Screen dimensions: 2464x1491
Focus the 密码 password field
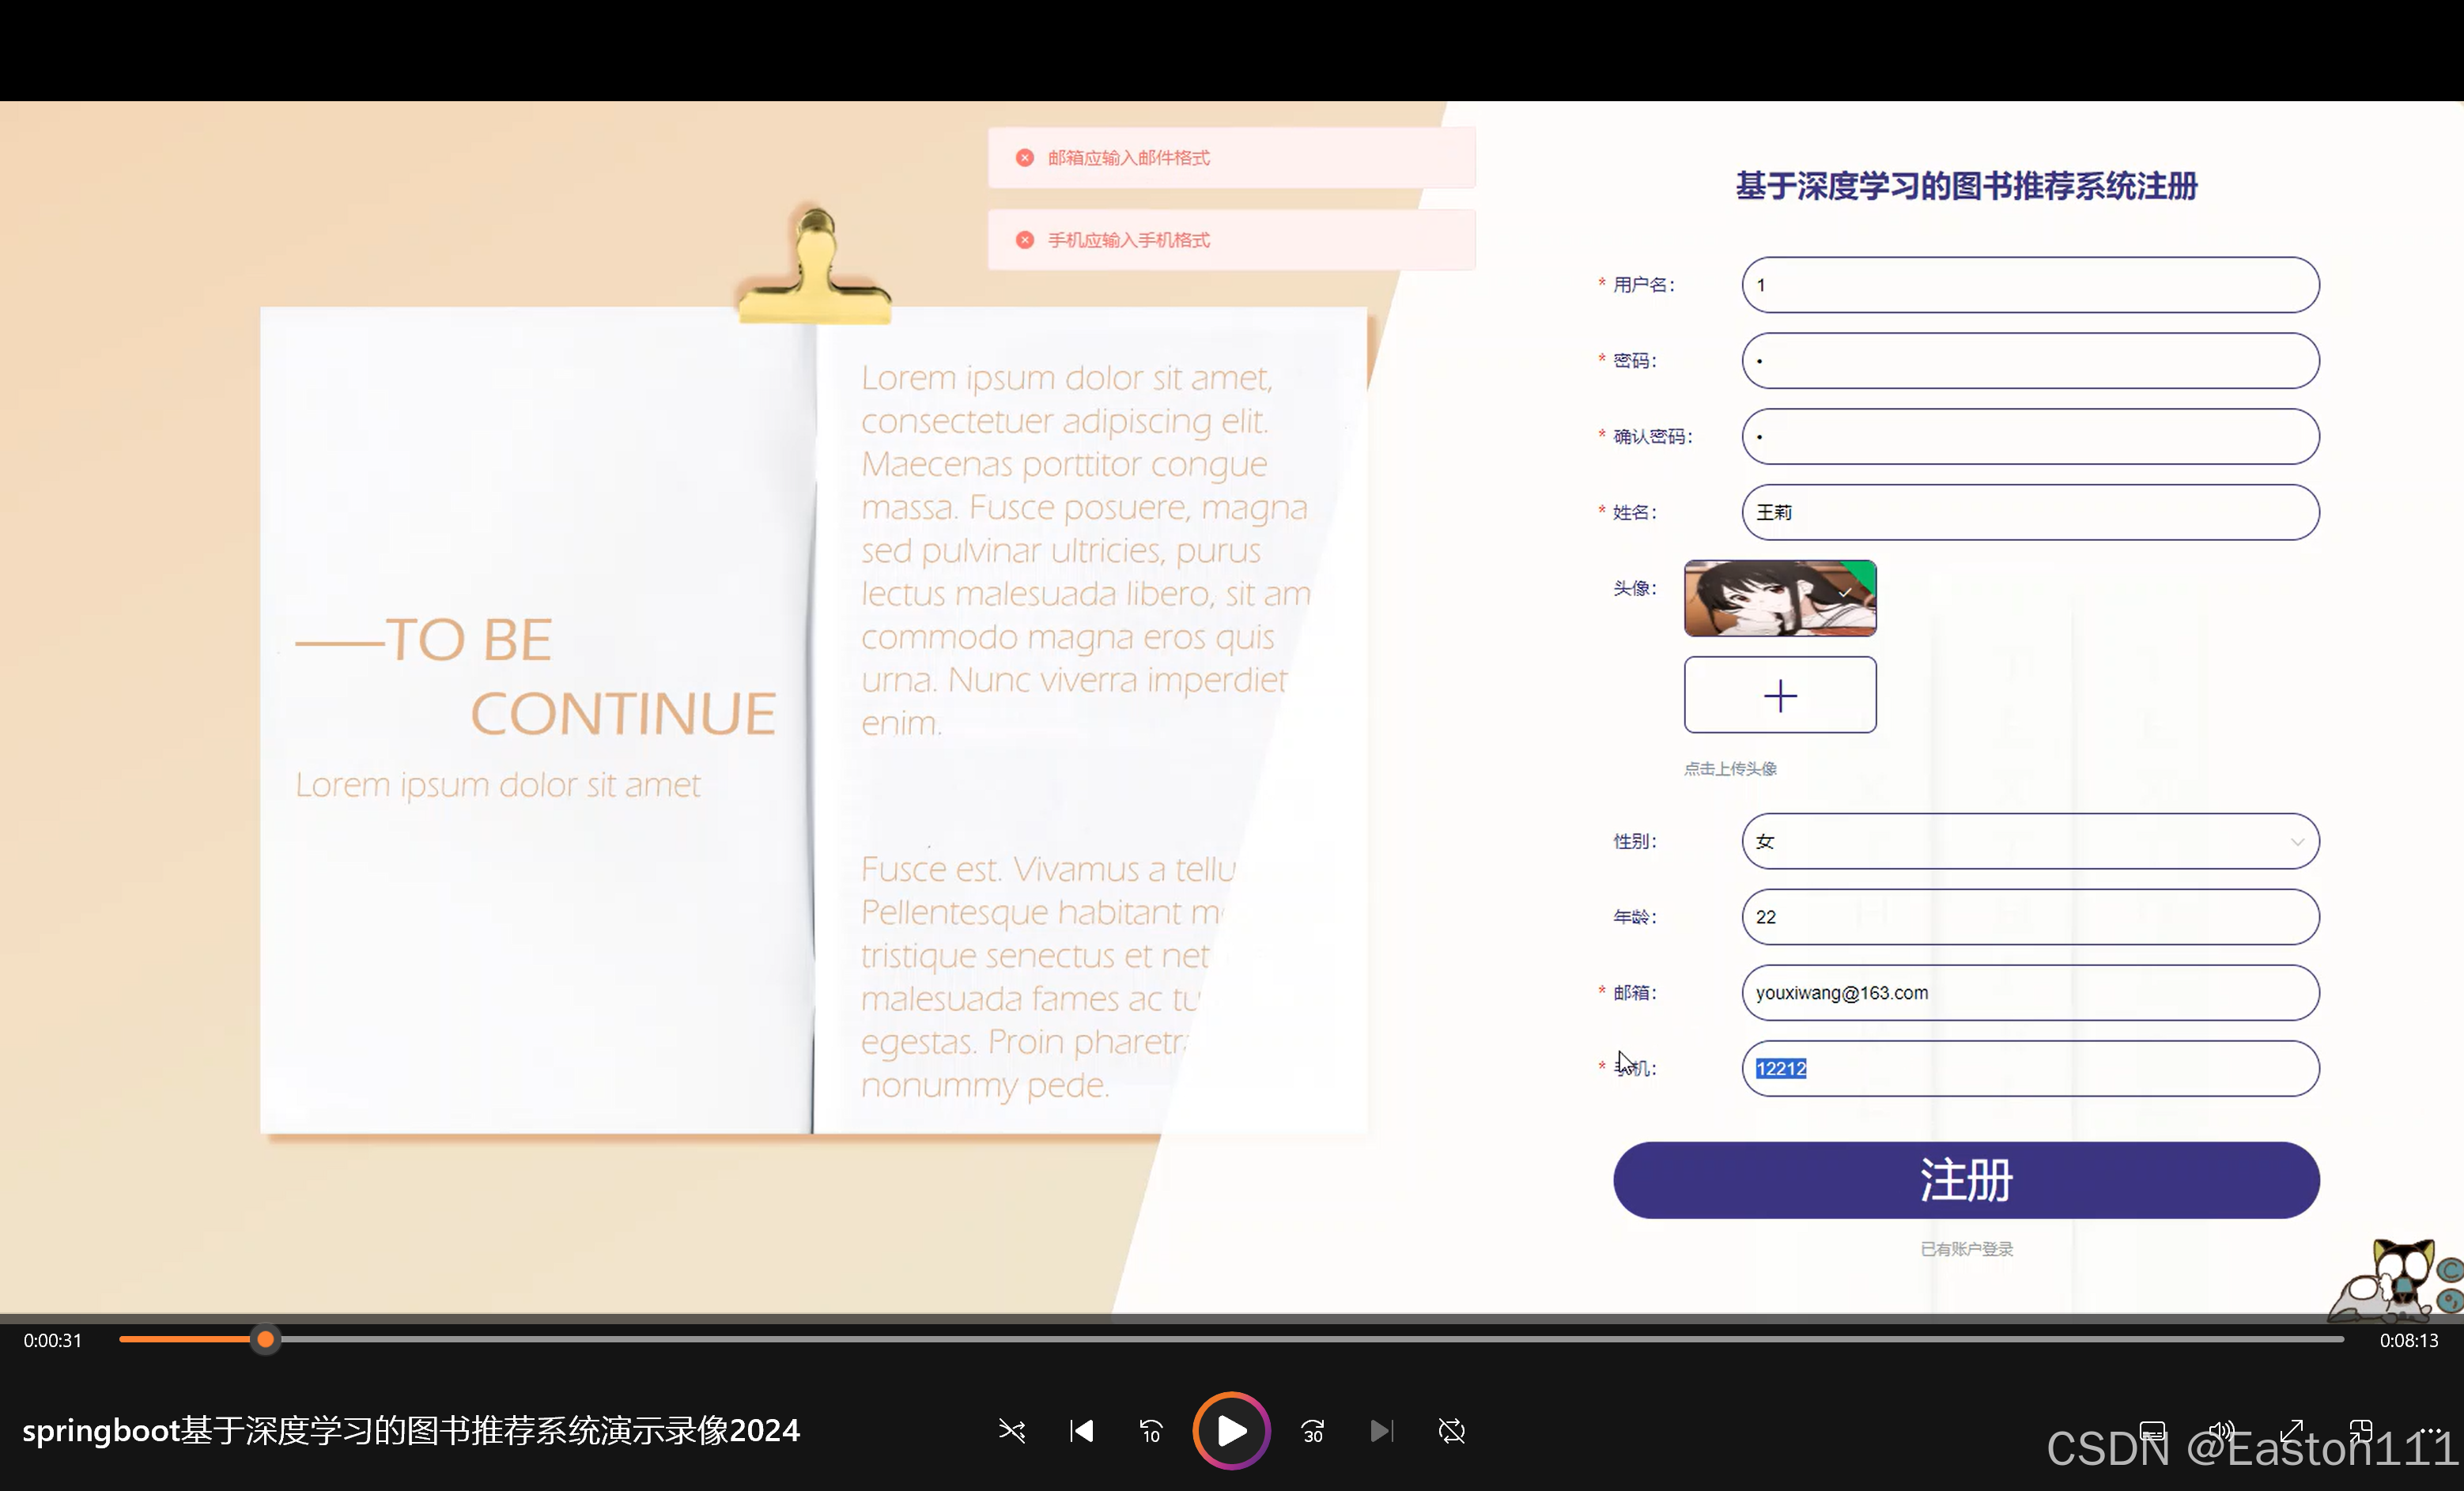2031,361
